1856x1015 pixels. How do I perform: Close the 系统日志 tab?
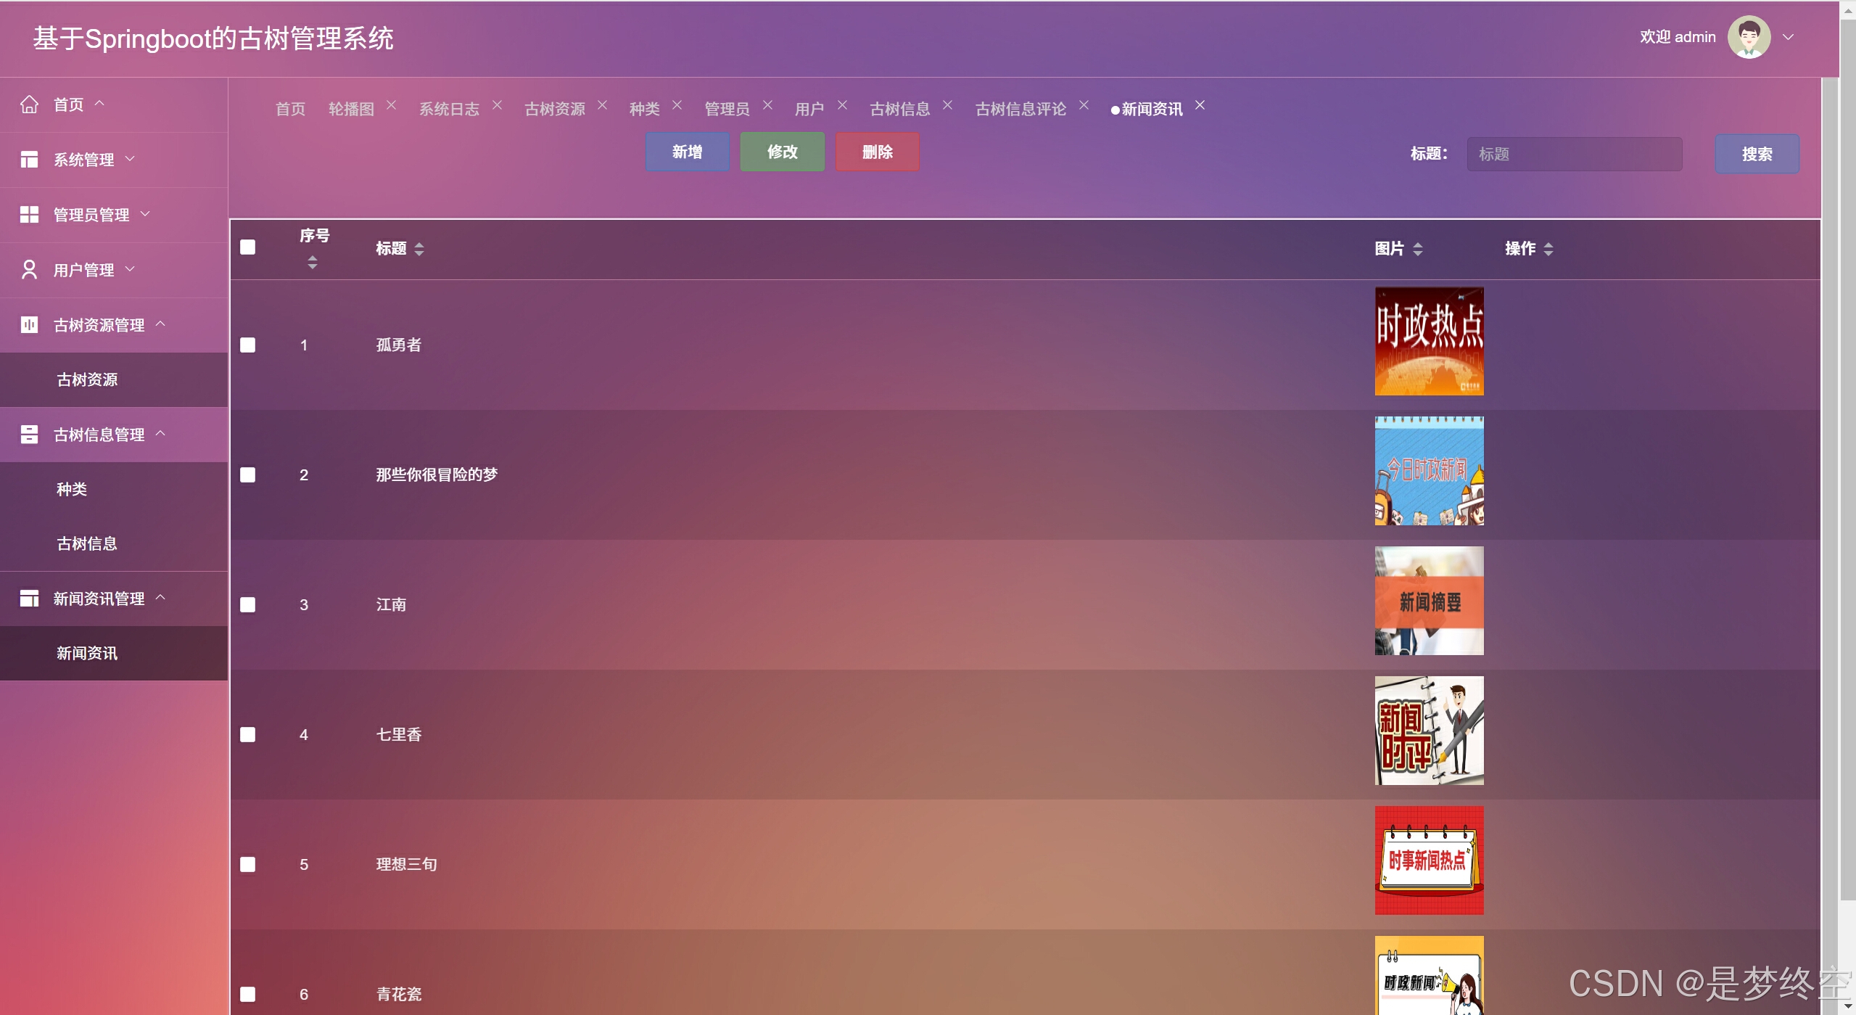point(497,105)
